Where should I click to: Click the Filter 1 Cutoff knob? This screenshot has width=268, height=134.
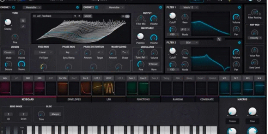pyautogui.click(x=172, y=16)
